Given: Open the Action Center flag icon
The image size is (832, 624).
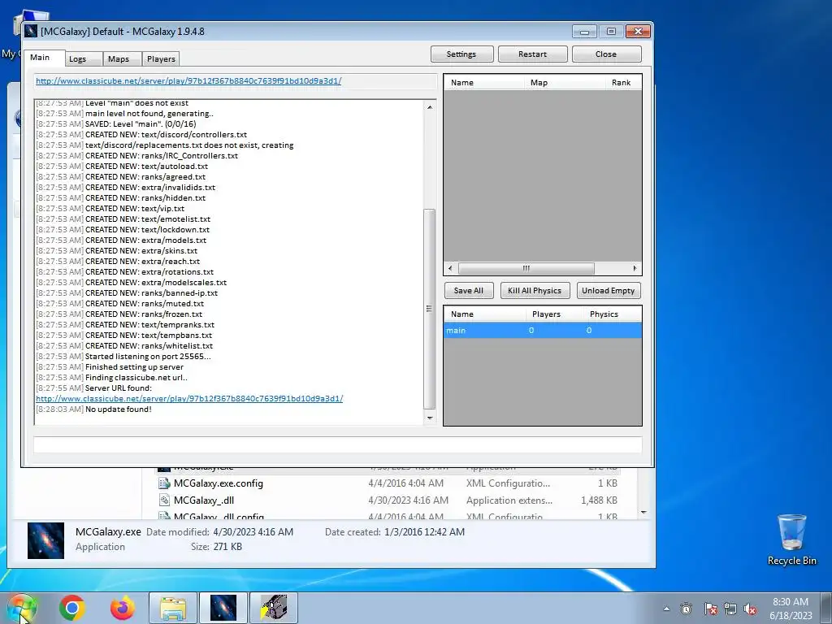Looking at the screenshot, I should (x=710, y=609).
